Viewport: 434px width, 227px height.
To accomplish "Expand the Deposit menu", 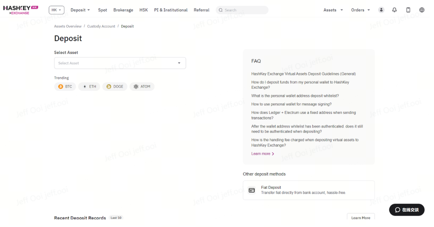I will coord(80,10).
